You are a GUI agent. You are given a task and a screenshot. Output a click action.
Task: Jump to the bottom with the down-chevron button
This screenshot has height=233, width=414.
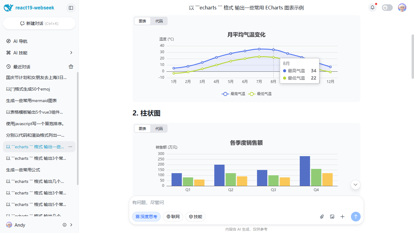pos(356,184)
